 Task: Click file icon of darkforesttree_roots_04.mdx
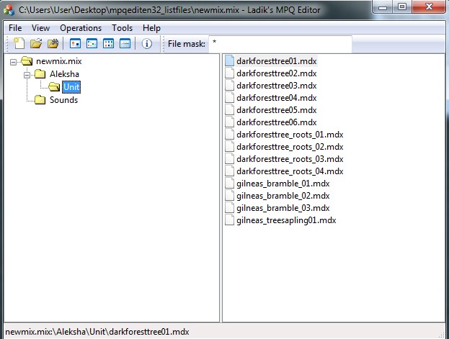point(229,171)
